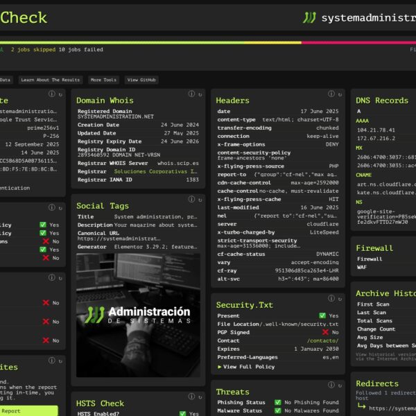This screenshot has height=416, width=416.
Task: Select cdn-cache-control value max-age=2592000
Action: [315, 183]
